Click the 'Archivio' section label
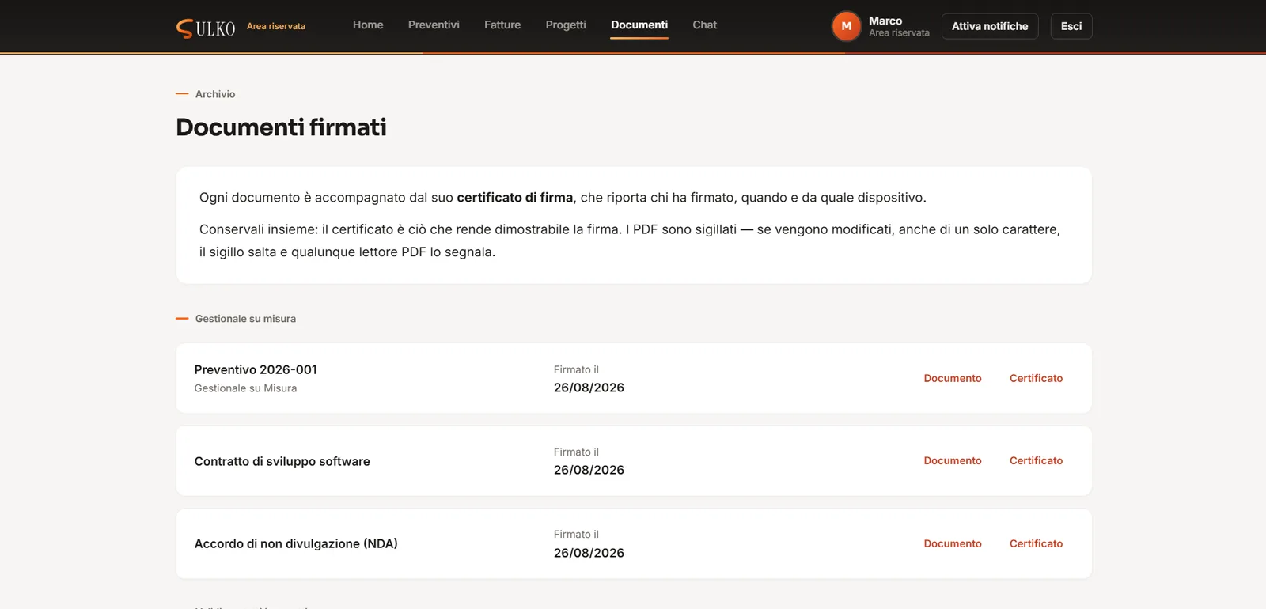The width and height of the screenshot is (1266, 609). point(215,94)
